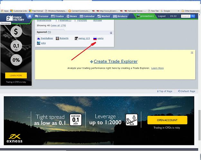This screenshot has height=160, width=201.
Task: Open the Windows Marketplace bookmark
Action: point(56,11)
